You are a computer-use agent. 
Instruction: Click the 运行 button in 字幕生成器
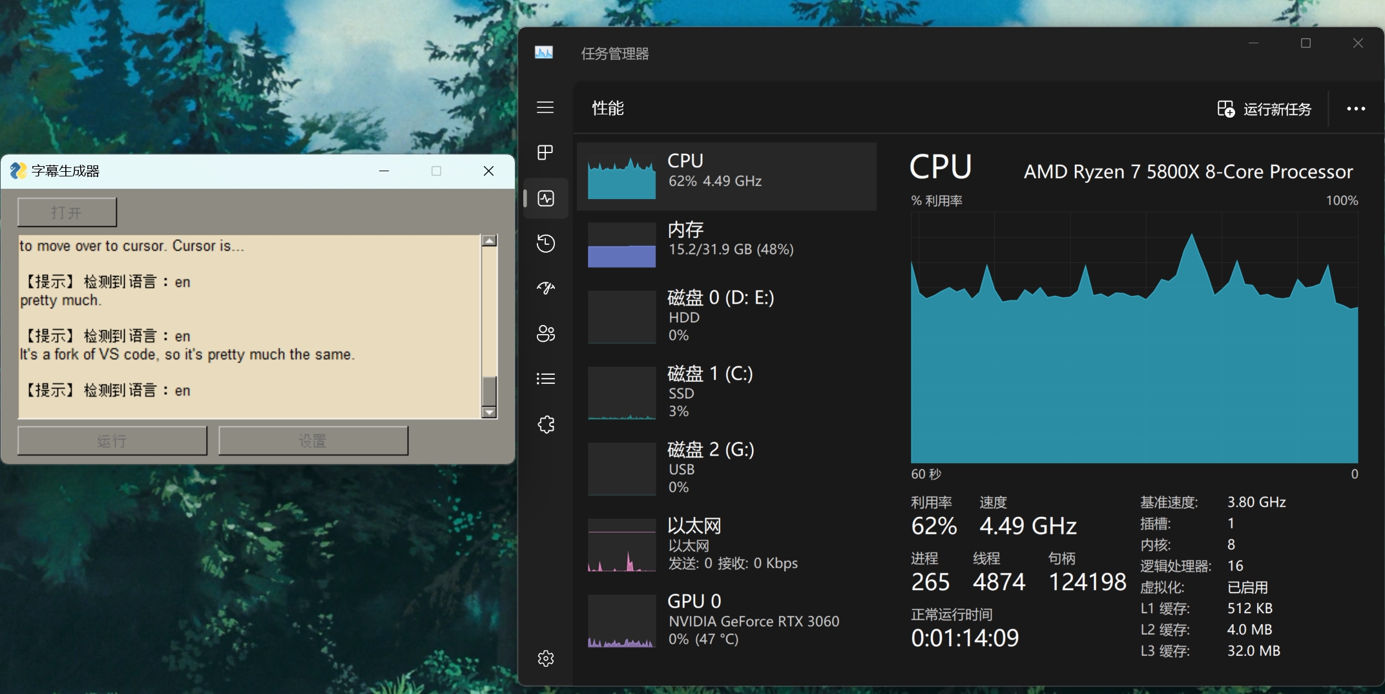(x=112, y=441)
